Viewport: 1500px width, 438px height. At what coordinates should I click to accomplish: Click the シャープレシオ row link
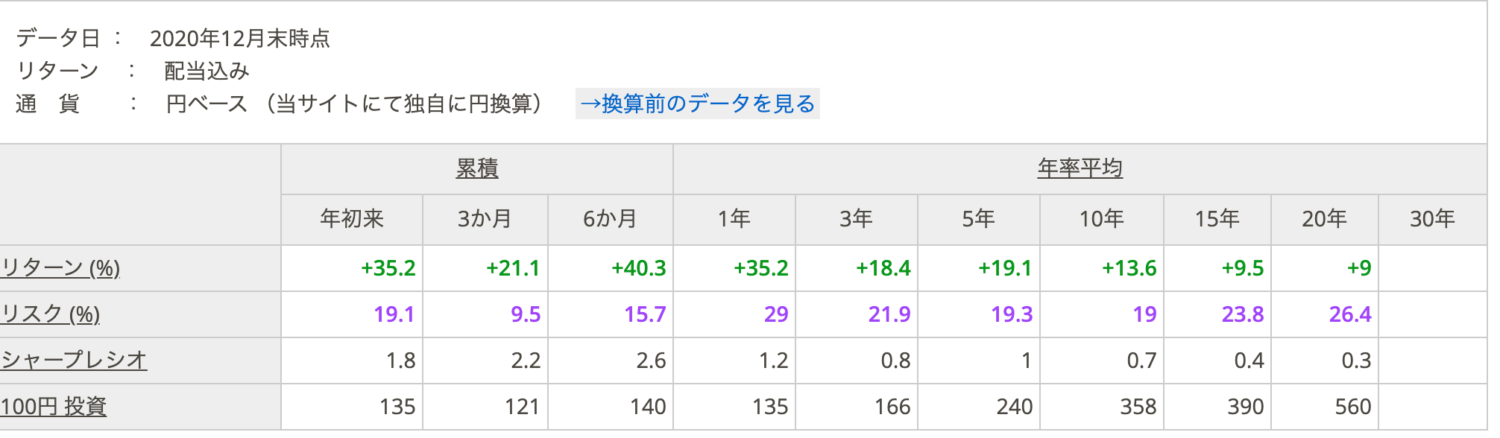74,361
